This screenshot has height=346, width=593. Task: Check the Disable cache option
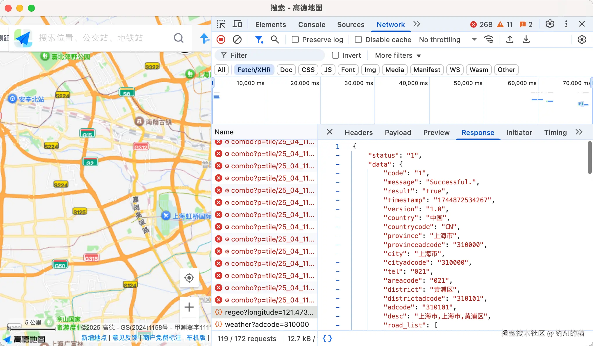pos(358,39)
